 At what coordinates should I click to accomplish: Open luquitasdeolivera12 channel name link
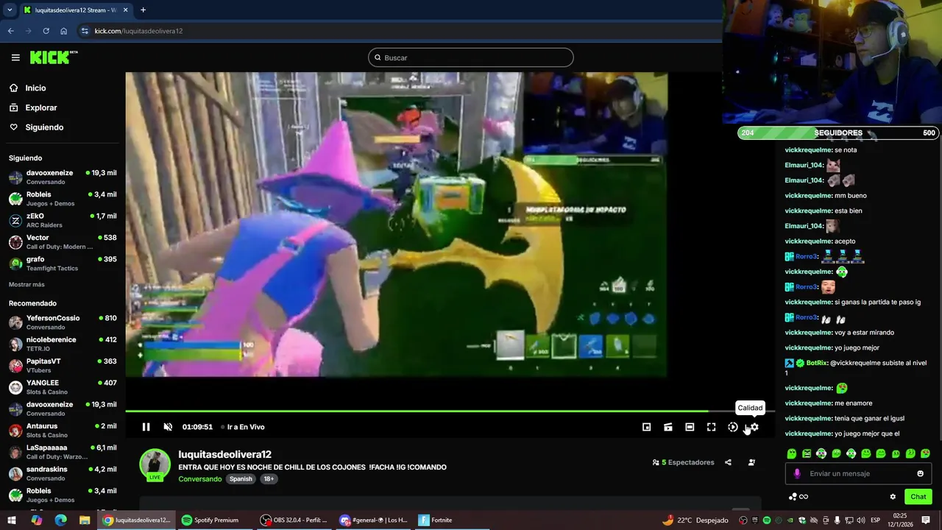point(224,455)
